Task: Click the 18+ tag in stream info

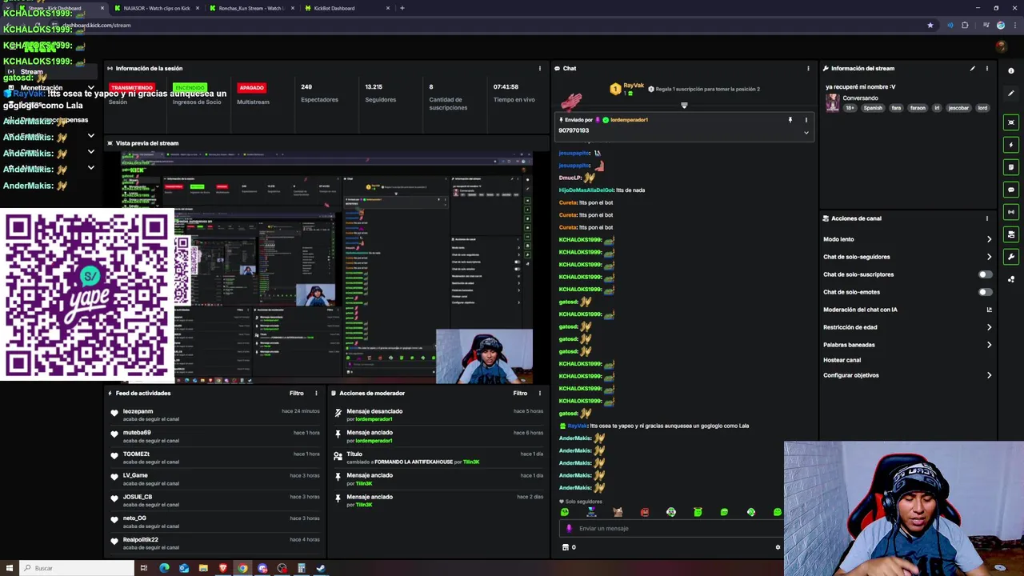Action: tap(850, 108)
